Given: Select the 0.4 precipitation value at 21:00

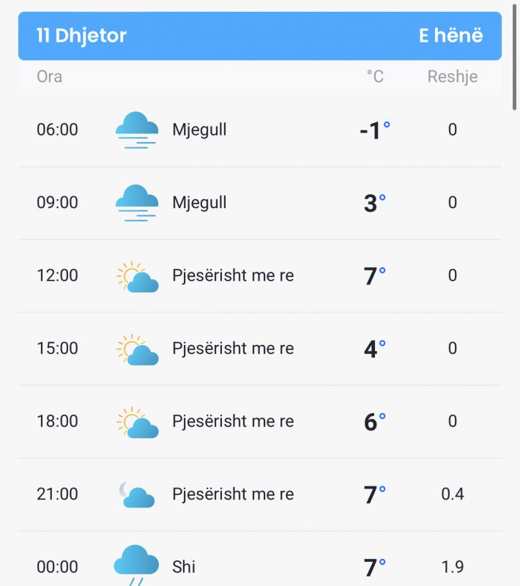Looking at the screenshot, I should pos(453,494).
